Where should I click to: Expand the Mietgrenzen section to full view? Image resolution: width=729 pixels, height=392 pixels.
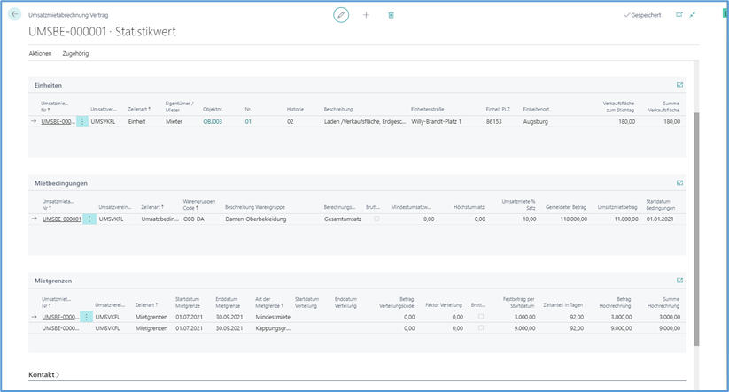tap(679, 281)
